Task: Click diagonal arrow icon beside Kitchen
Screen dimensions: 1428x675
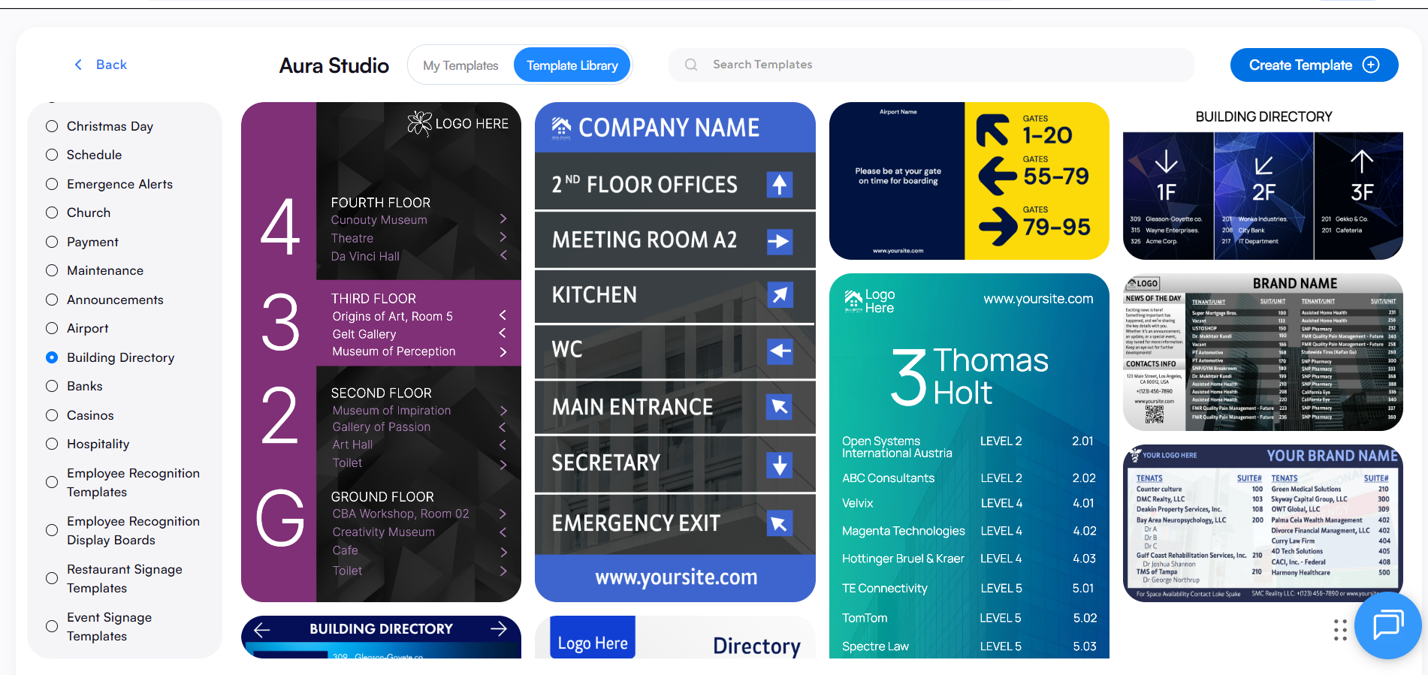Action: pyautogui.click(x=780, y=294)
